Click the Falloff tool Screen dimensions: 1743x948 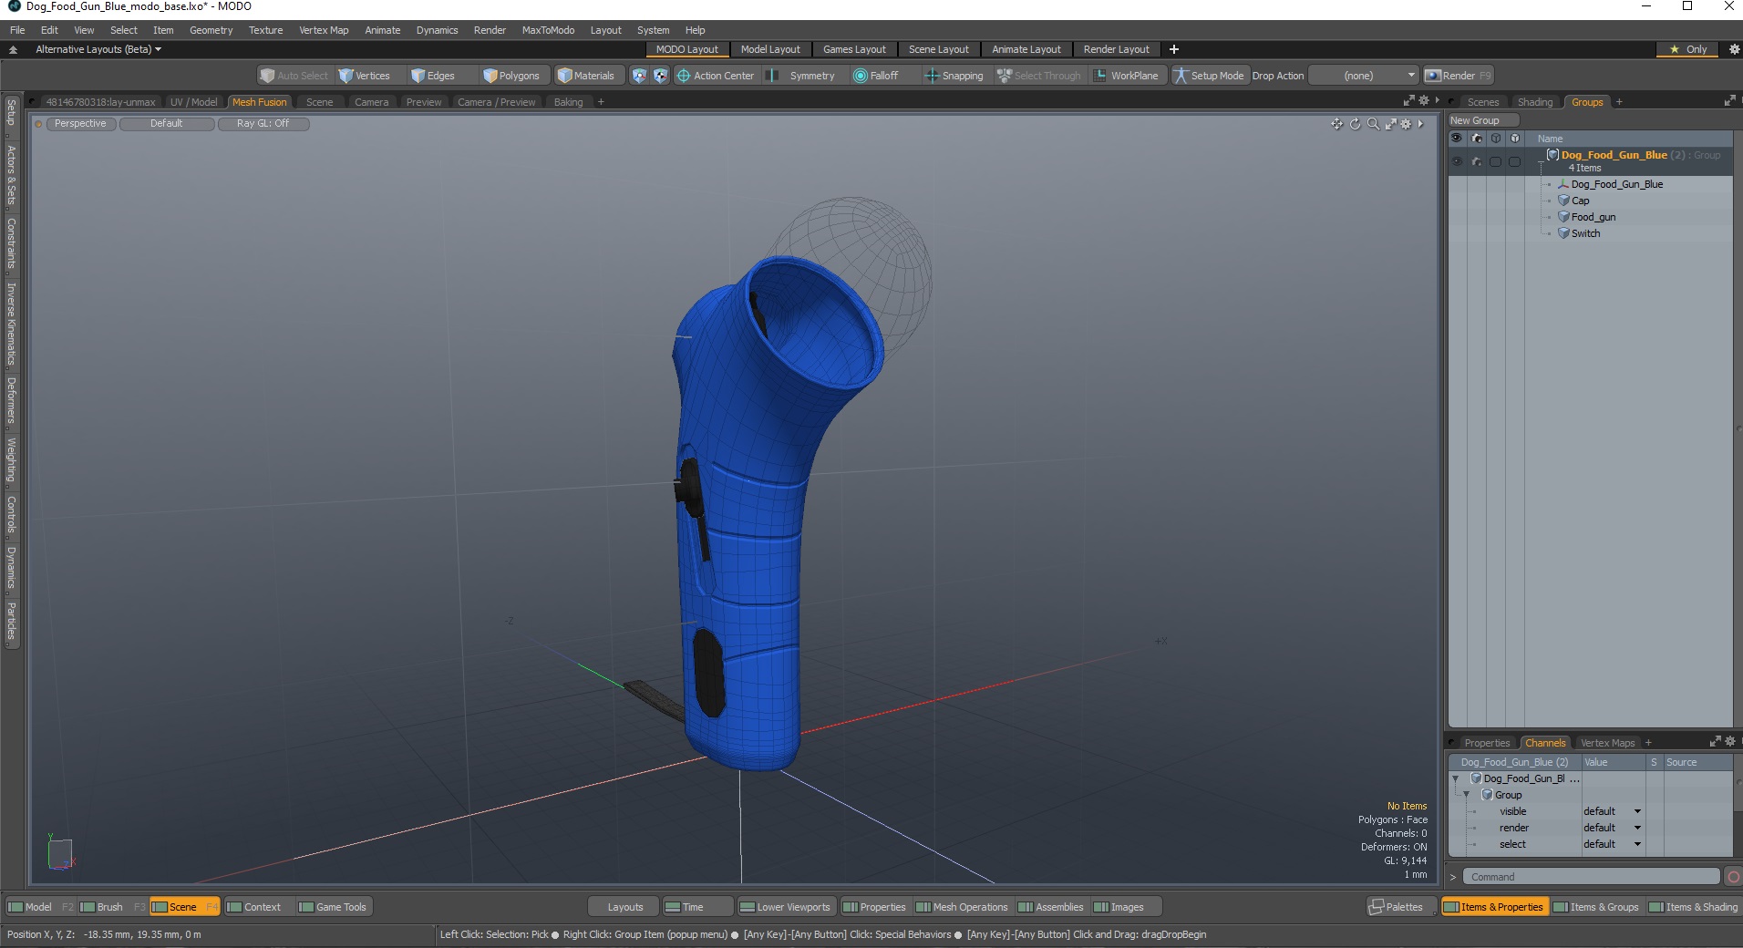pyautogui.click(x=876, y=76)
